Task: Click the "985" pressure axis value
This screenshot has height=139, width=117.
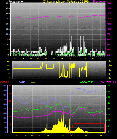Action: point(109,45)
